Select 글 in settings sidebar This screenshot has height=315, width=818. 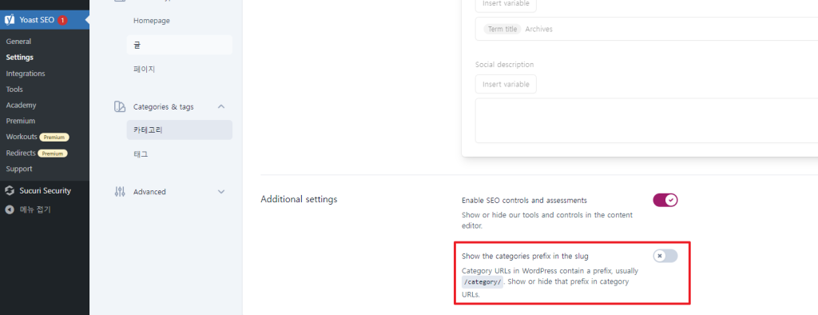(180, 45)
